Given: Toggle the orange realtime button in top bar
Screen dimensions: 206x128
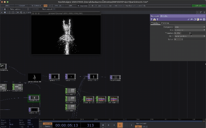Looking at the screenshot, I should [x=45, y=6].
